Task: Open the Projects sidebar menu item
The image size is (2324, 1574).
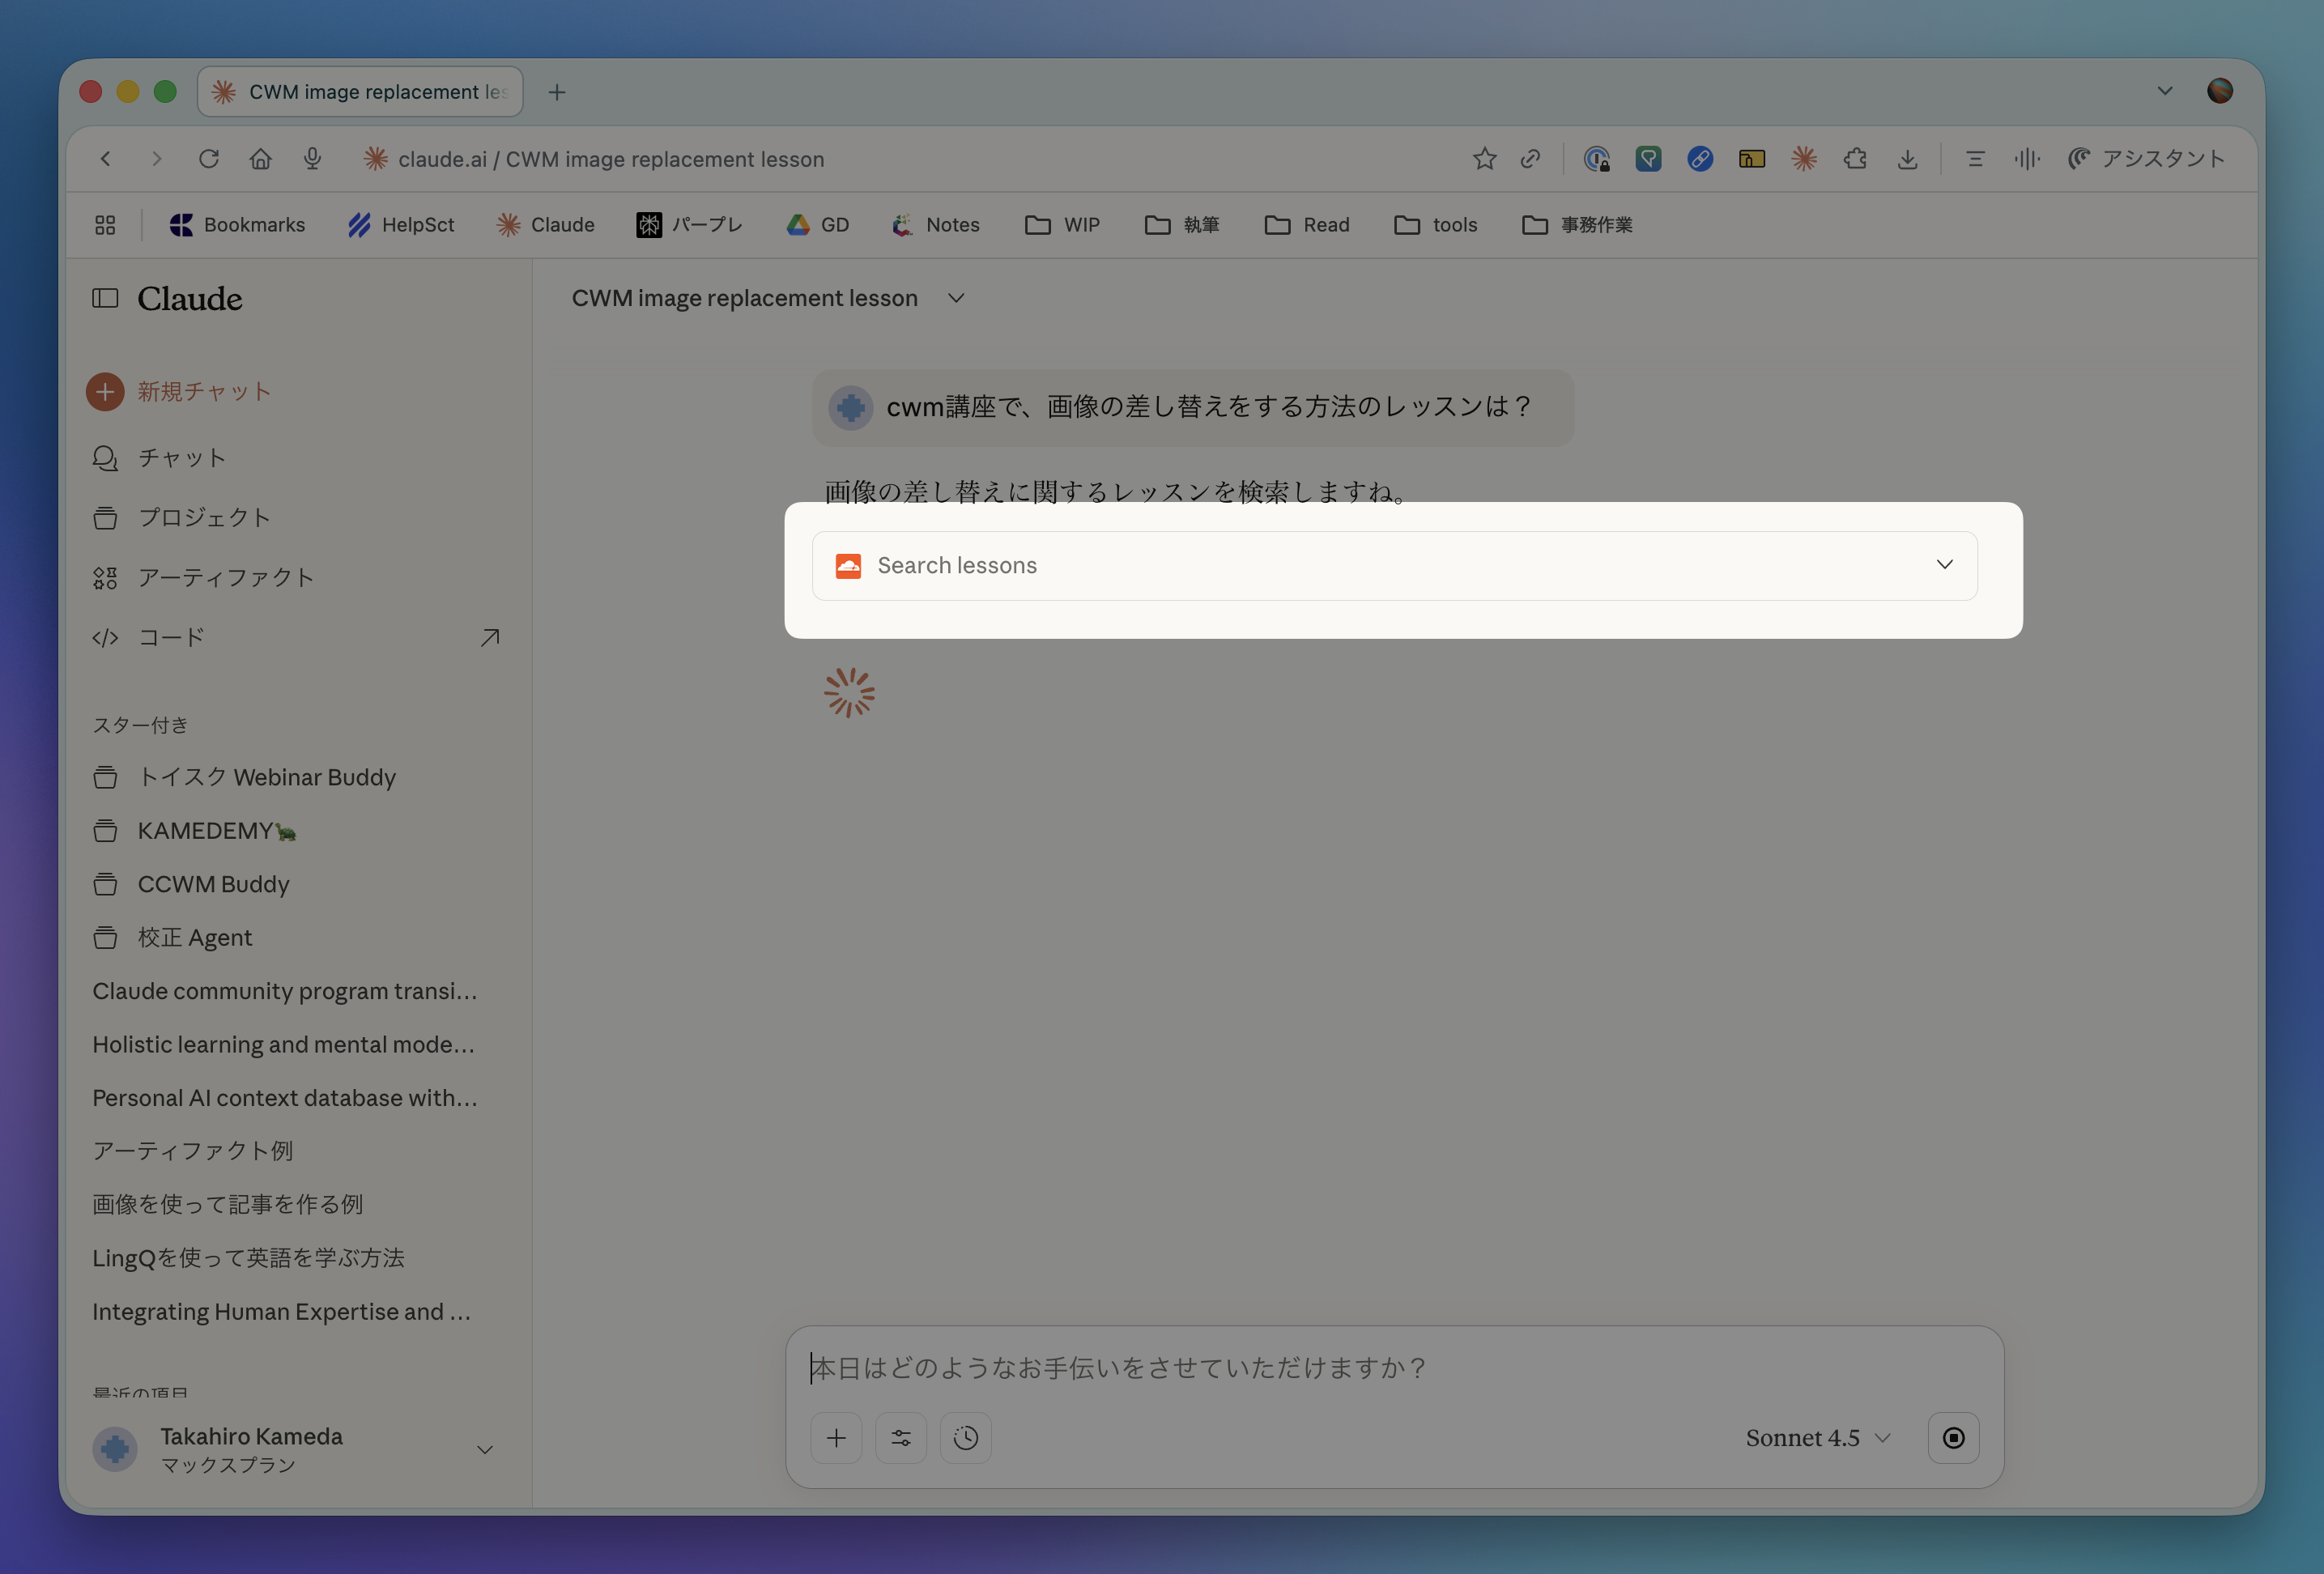Action: (204, 517)
